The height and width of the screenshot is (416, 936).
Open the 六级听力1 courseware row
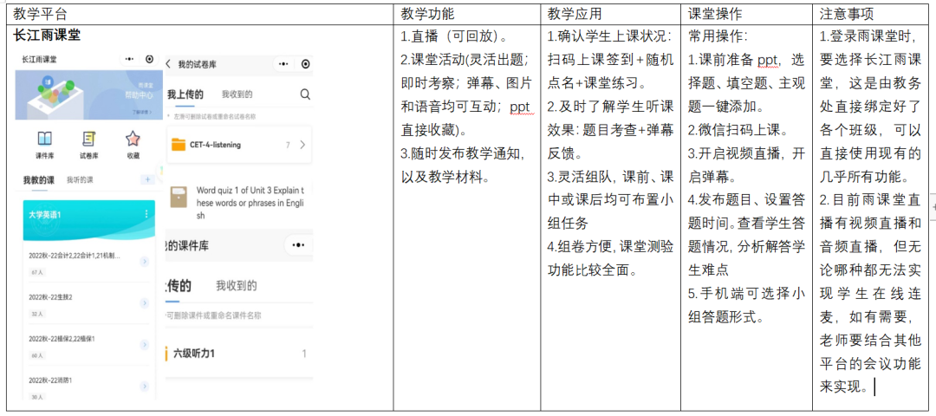[x=239, y=354]
